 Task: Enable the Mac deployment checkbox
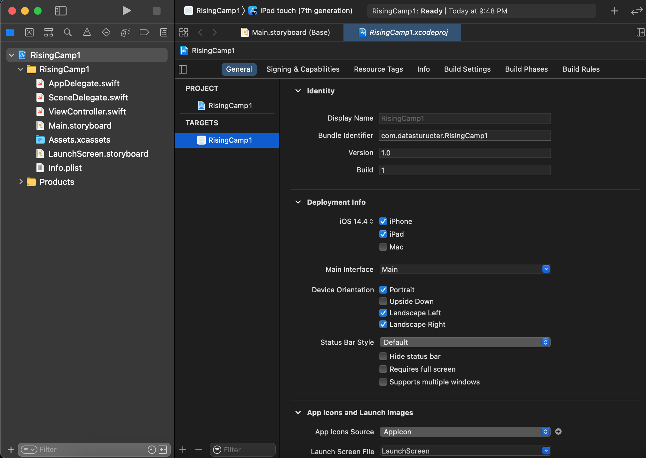click(383, 247)
